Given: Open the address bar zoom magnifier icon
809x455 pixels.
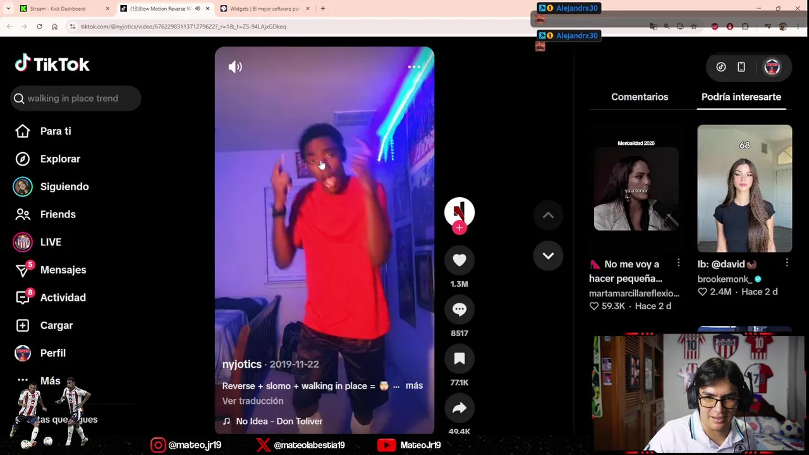Looking at the screenshot, I should click(x=666, y=27).
